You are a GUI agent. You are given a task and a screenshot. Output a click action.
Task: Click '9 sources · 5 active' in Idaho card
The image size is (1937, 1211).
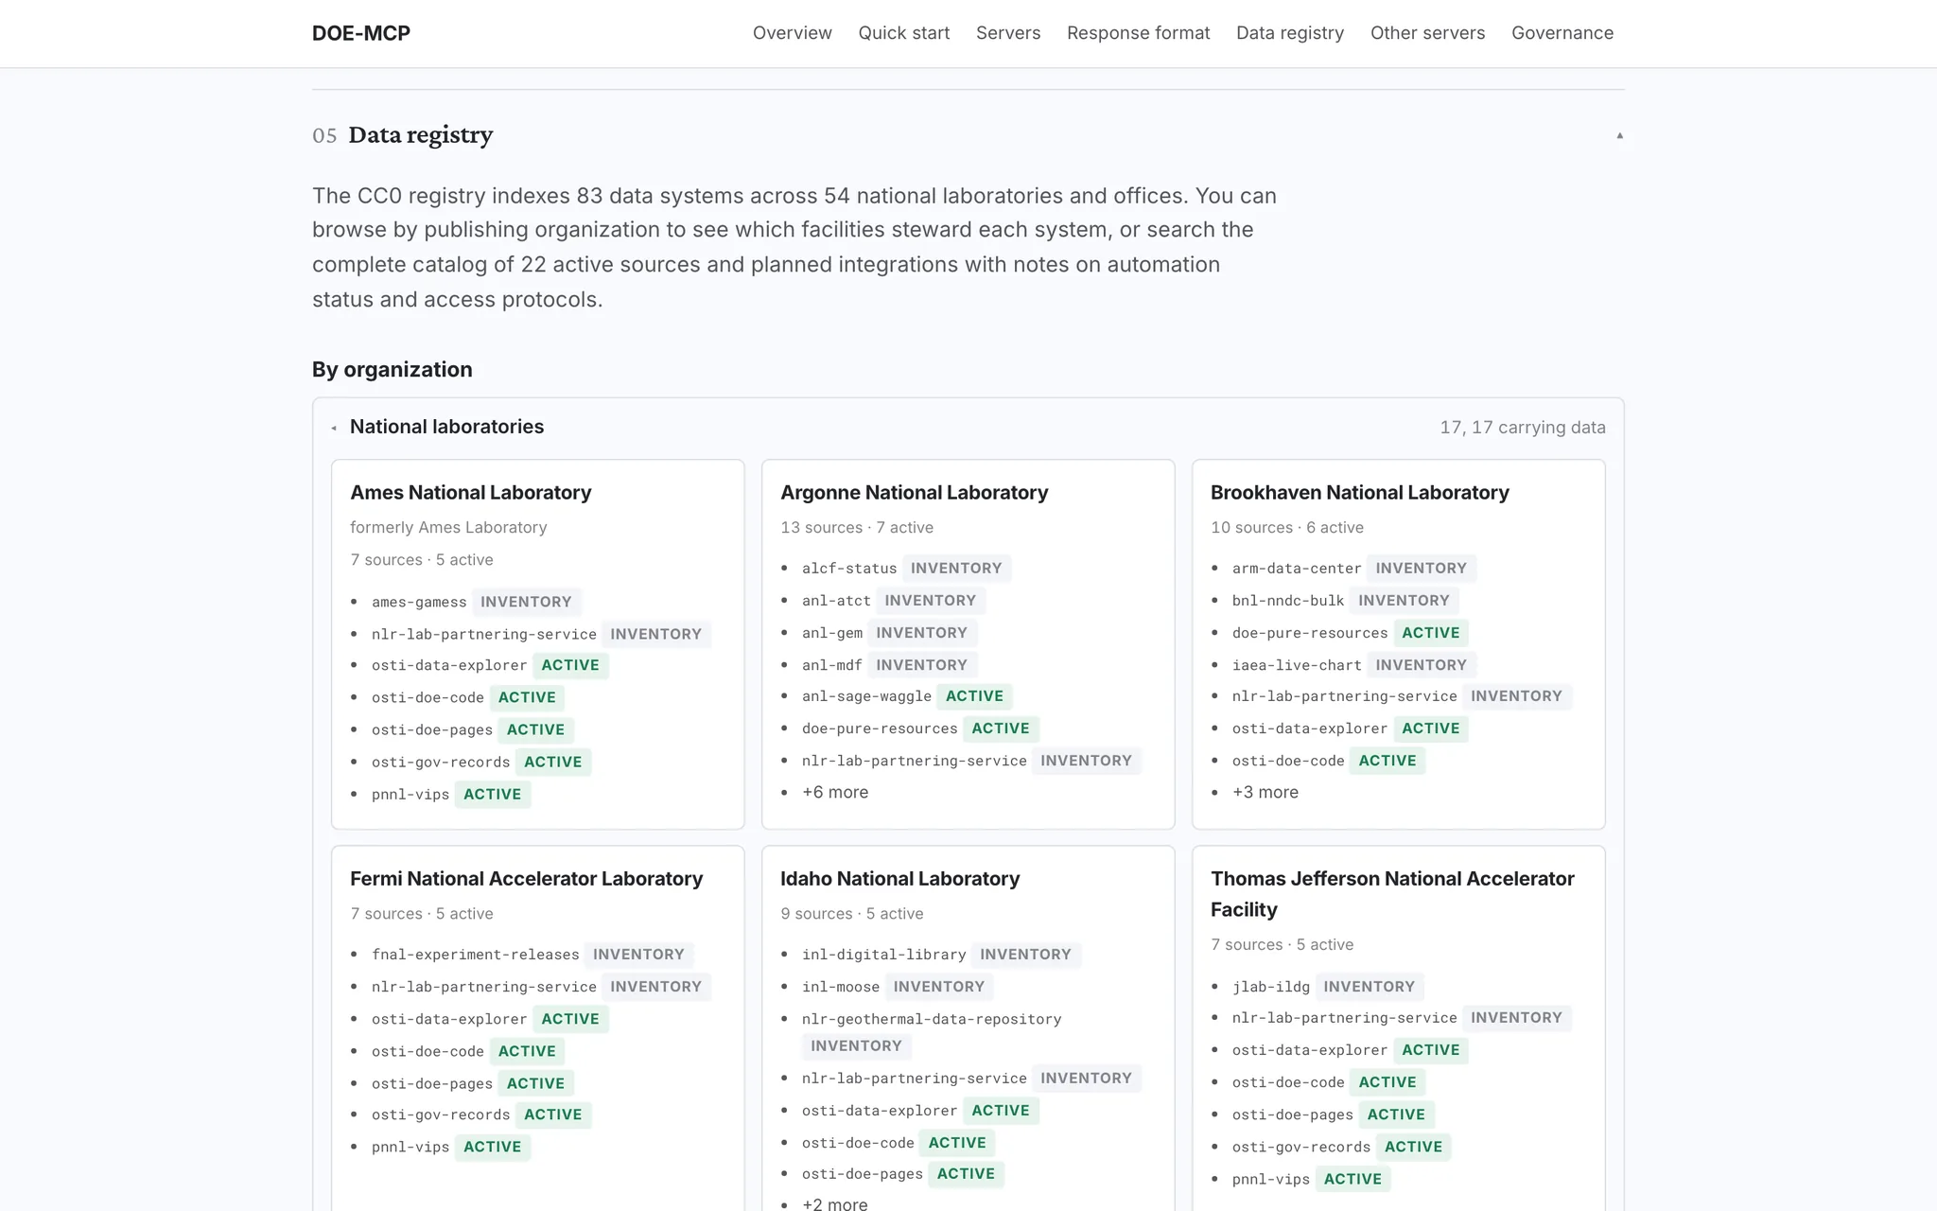852,914
